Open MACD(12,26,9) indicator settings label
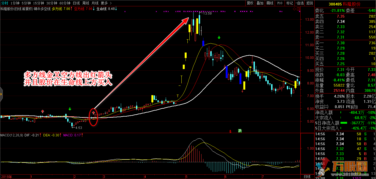The width and height of the screenshot is (376, 179). 11,135
